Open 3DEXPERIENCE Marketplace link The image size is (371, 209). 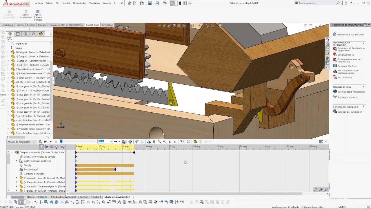(x=349, y=92)
